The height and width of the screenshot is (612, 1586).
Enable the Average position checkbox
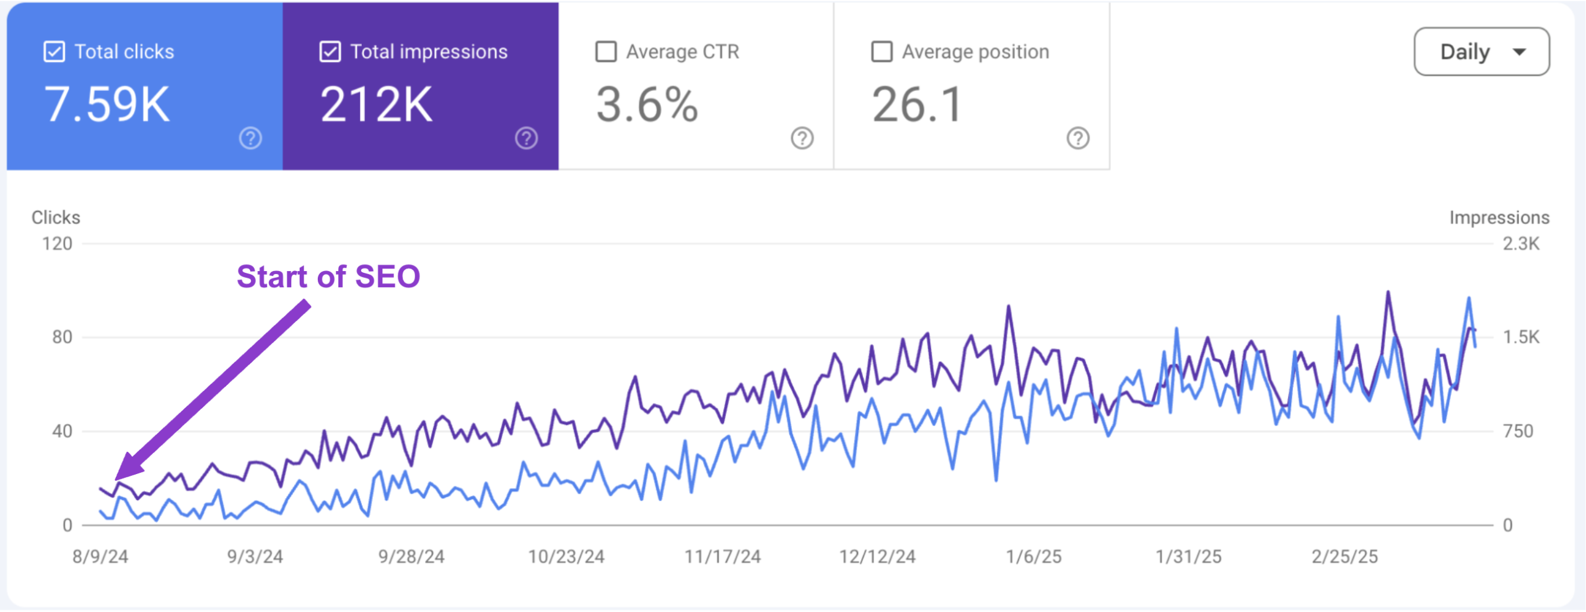(882, 52)
